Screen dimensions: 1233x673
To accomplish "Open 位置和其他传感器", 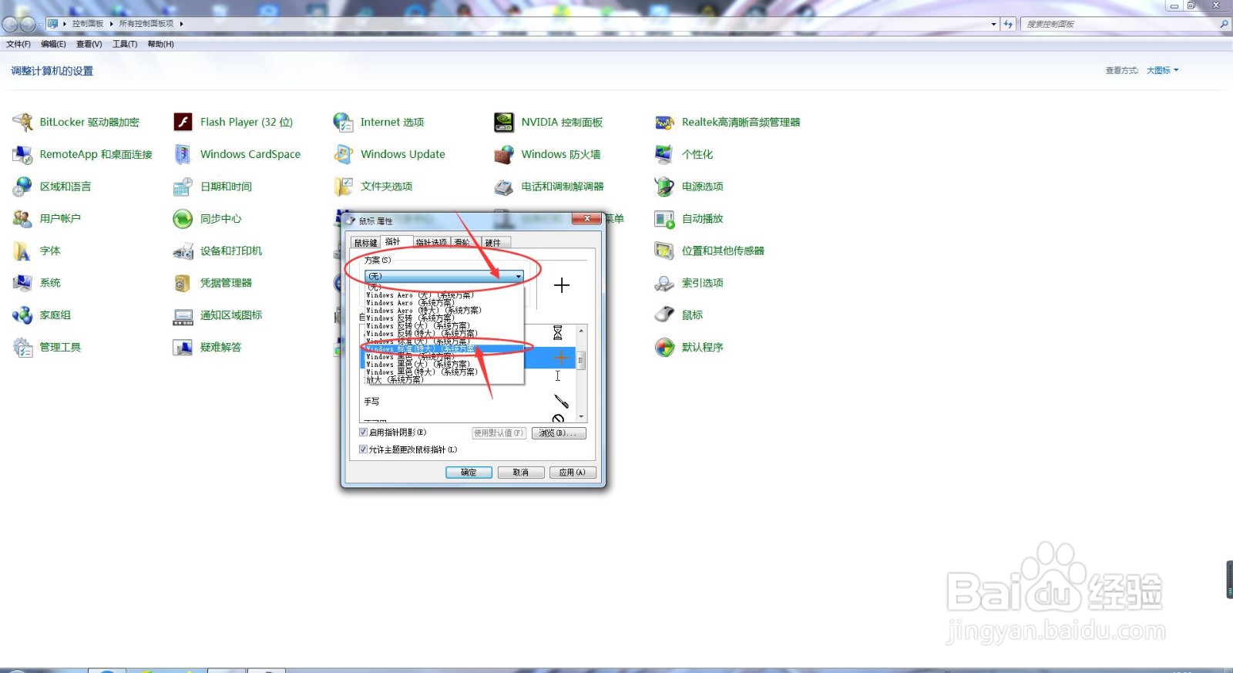I will coord(710,251).
